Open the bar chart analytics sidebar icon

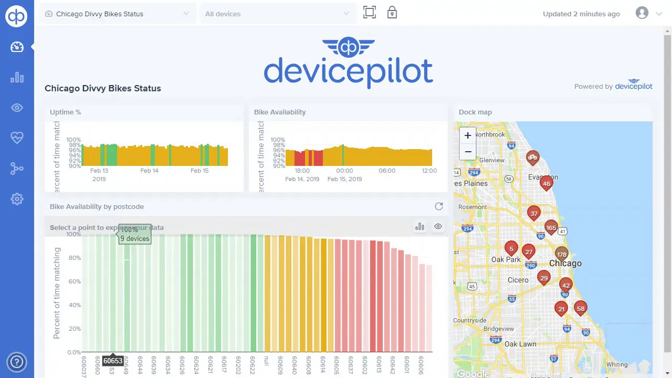pos(17,78)
